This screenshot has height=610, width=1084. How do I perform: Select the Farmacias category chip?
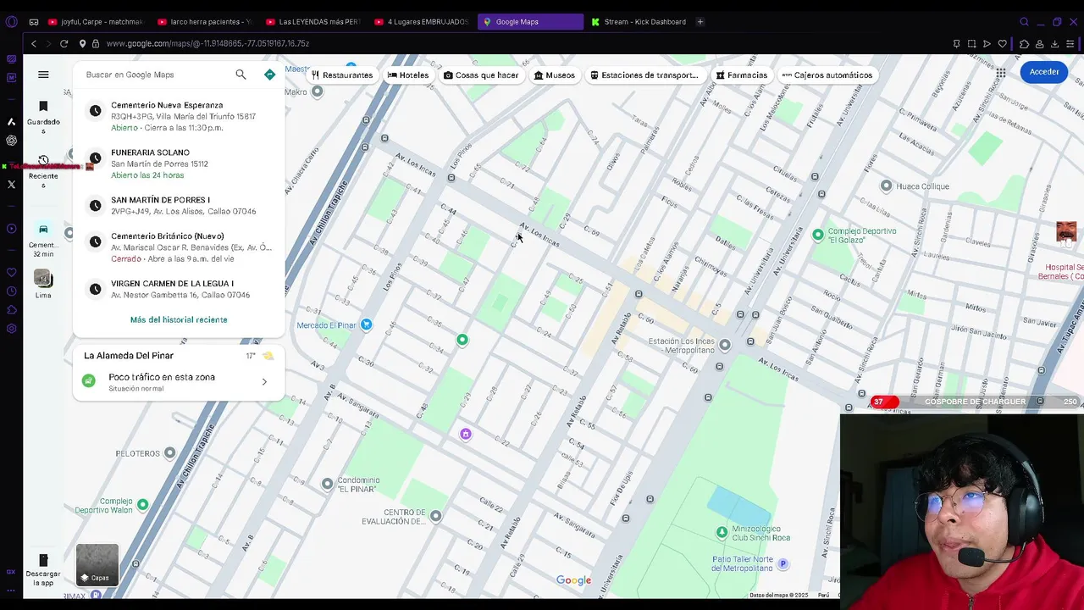coord(742,75)
